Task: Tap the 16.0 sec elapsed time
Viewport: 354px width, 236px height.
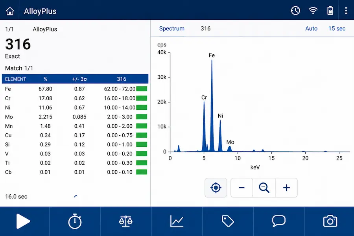Action: pos(16,197)
